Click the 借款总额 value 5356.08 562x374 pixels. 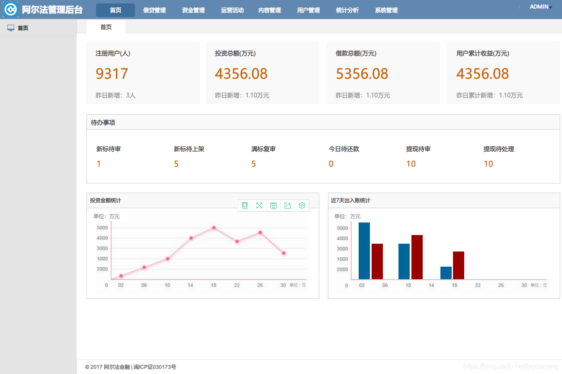click(362, 74)
